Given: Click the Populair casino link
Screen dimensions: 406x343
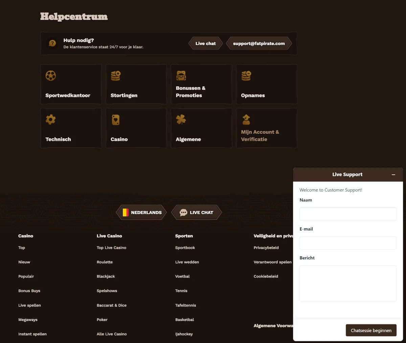Looking at the screenshot, I should 26,277.
